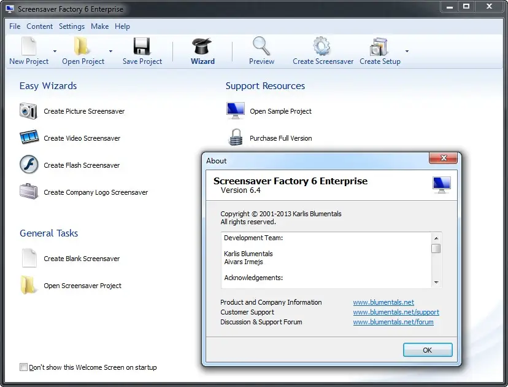Open the www.blumentals.net/support link
508x387 pixels.
coord(396,312)
